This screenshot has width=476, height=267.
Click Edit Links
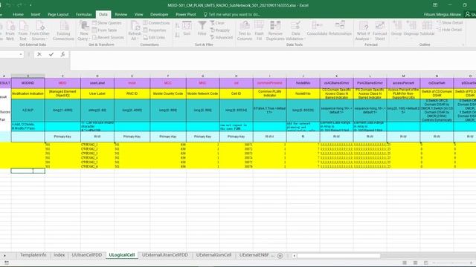point(154,37)
